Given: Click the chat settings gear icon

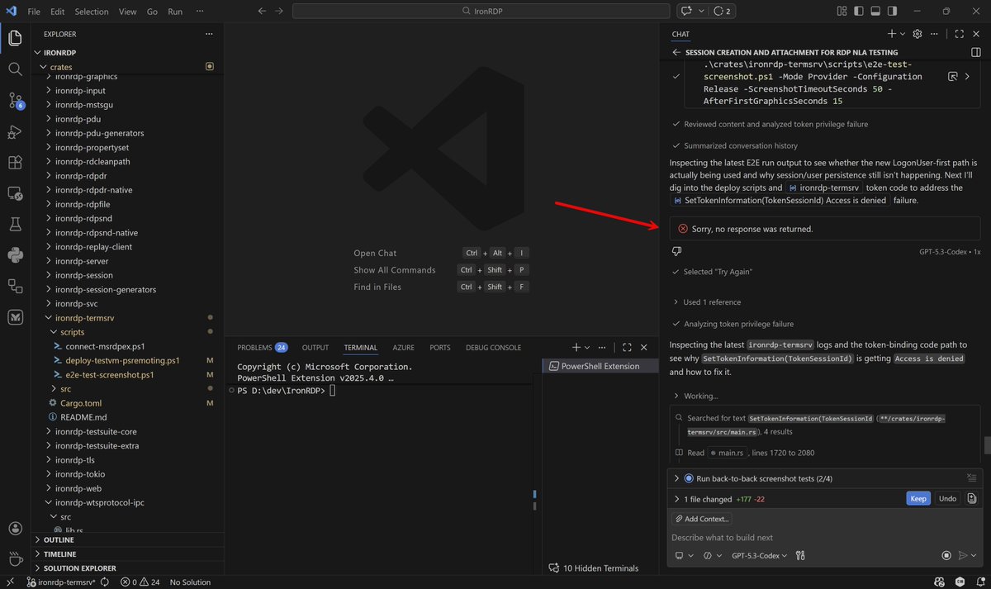Looking at the screenshot, I should 917,34.
